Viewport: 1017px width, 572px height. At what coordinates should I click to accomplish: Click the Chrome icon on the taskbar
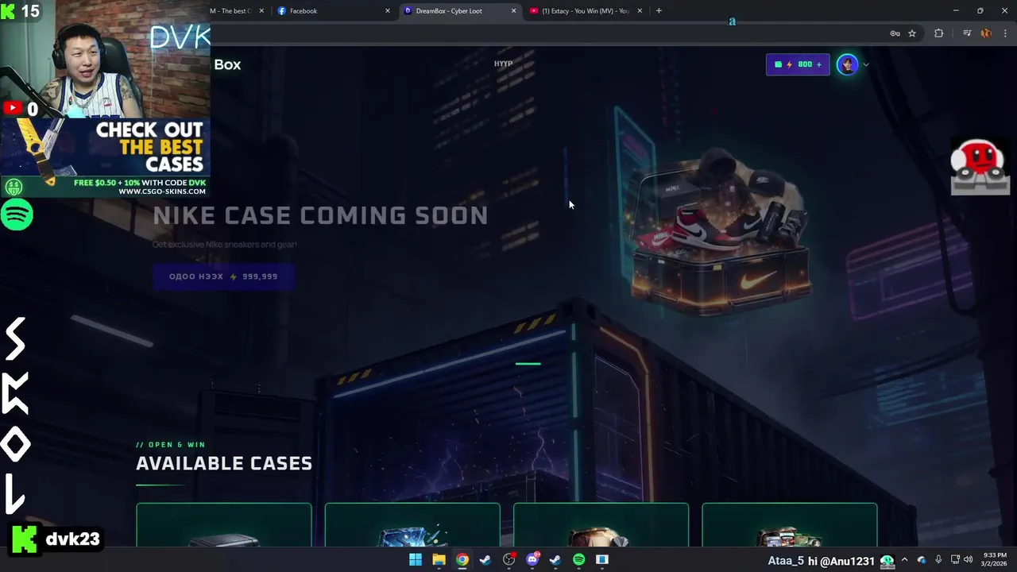coord(462,560)
